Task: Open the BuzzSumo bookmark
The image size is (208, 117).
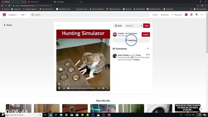Action: pyautogui.click(x=127, y=9)
